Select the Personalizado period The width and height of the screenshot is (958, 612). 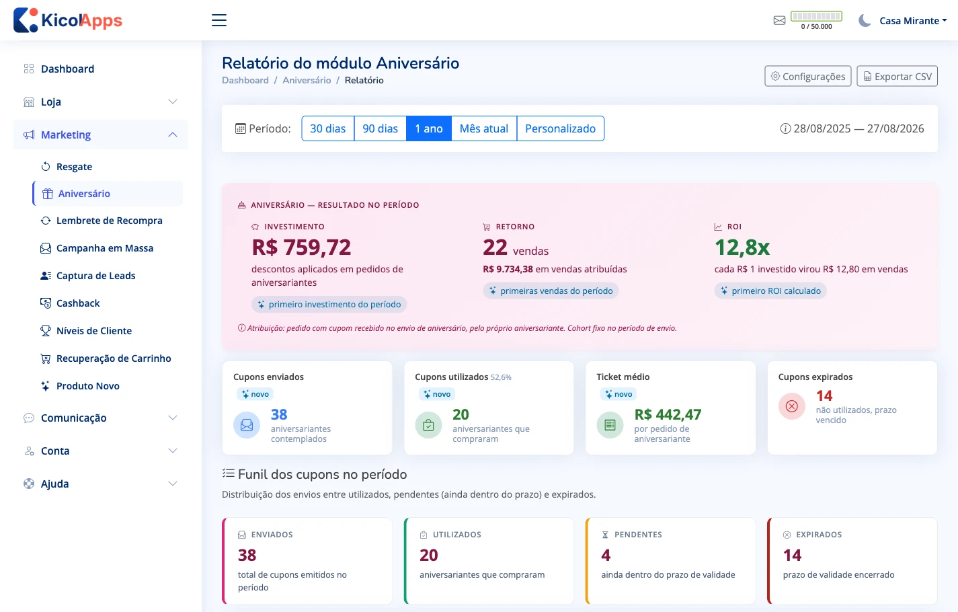click(561, 128)
